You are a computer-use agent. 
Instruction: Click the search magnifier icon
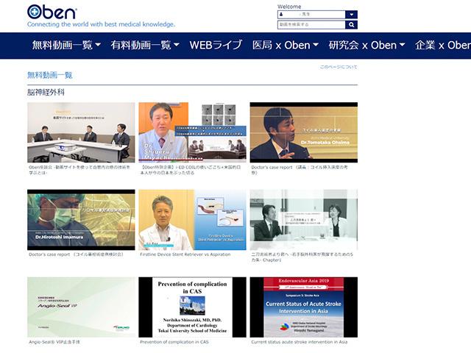click(x=351, y=24)
